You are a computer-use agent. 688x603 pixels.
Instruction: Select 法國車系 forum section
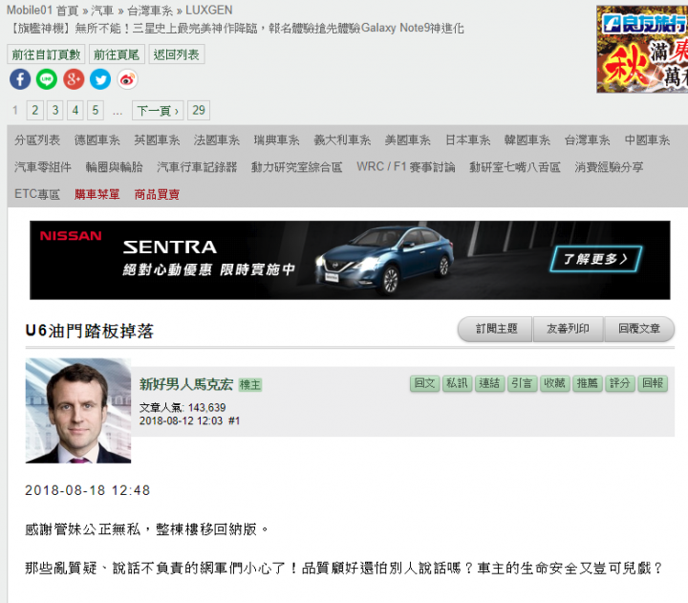pyautogui.click(x=217, y=140)
